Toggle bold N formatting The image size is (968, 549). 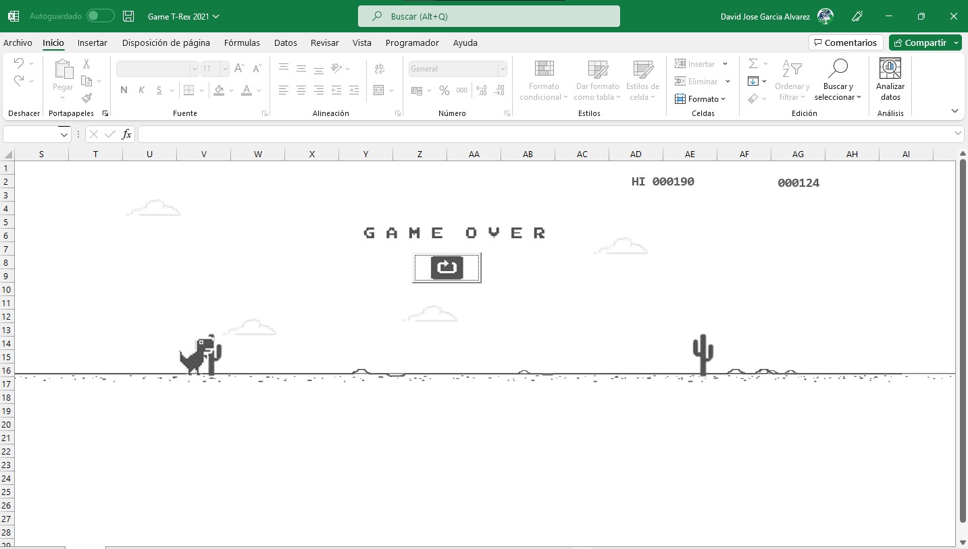pos(124,90)
